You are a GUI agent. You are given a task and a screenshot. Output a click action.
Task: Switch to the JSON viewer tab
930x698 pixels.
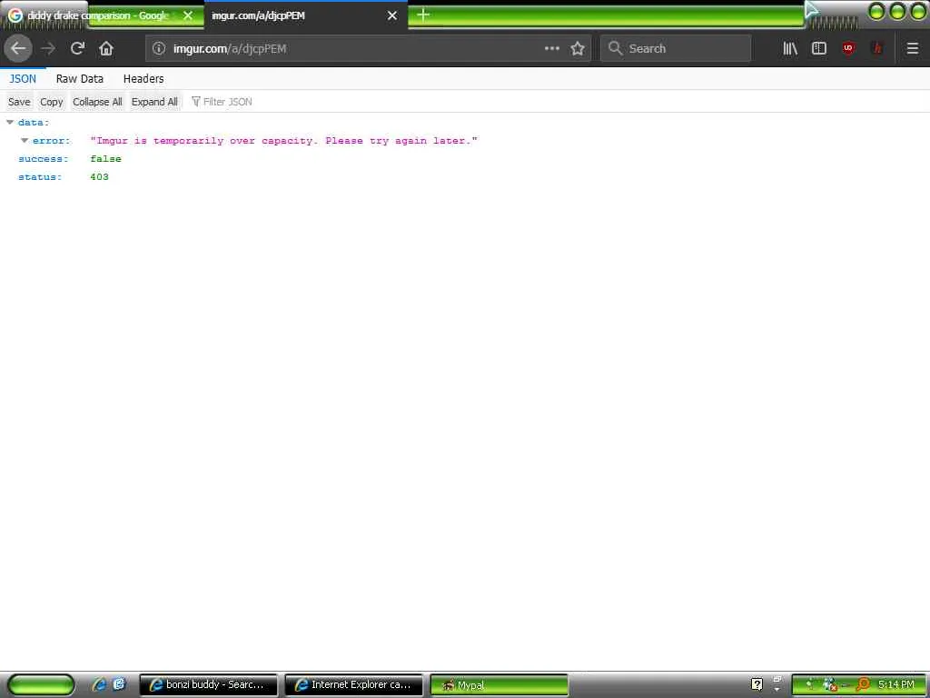pyautogui.click(x=23, y=78)
